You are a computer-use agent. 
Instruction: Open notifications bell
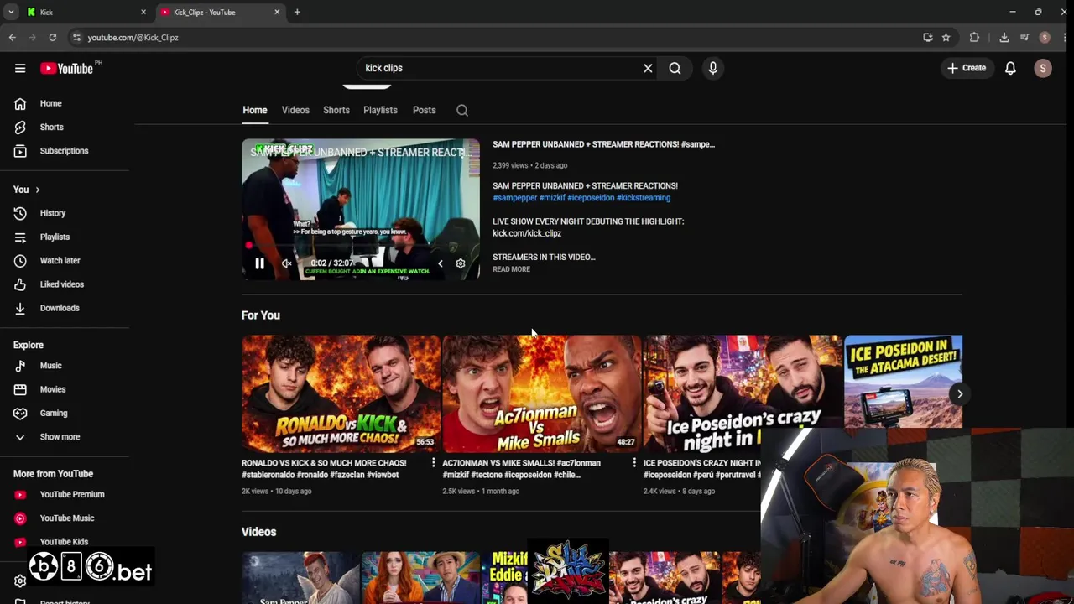coord(1010,68)
